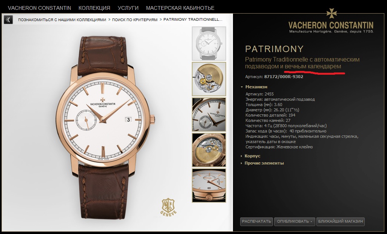387x234 pixels.
Task: Click the back double-chevron icon
Action: 8,20
